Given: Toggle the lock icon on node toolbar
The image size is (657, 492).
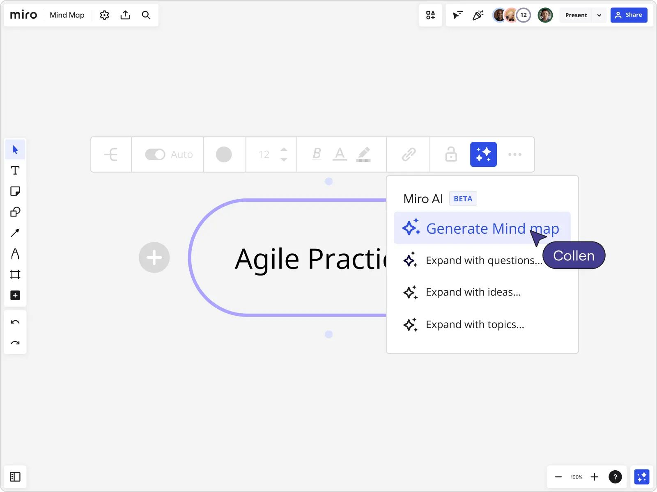Looking at the screenshot, I should 451,154.
